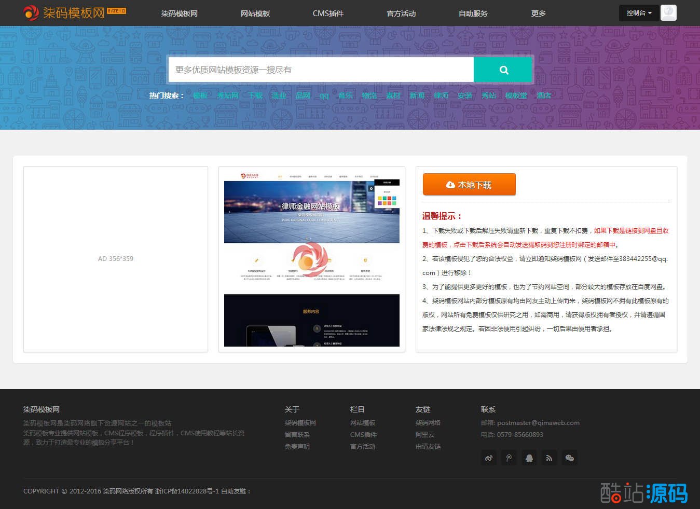The width and height of the screenshot is (700, 509).
Task: Click the Tencent Weibo footer icon
Action: point(509,458)
